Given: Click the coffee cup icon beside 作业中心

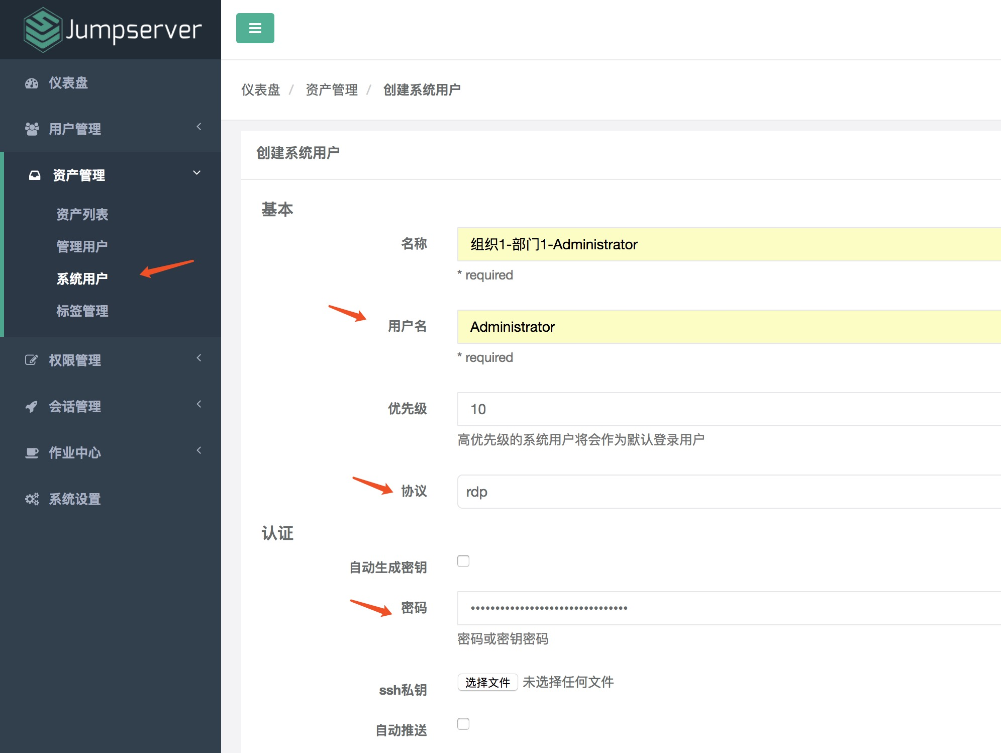Looking at the screenshot, I should pyautogui.click(x=32, y=453).
